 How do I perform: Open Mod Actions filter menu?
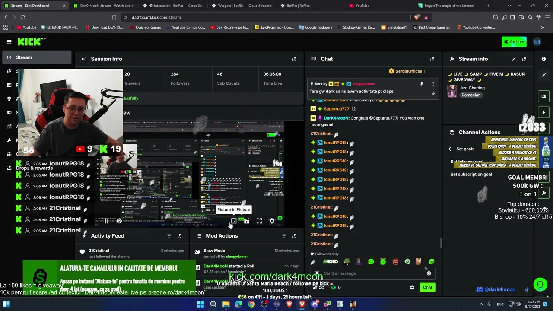[x=284, y=236]
